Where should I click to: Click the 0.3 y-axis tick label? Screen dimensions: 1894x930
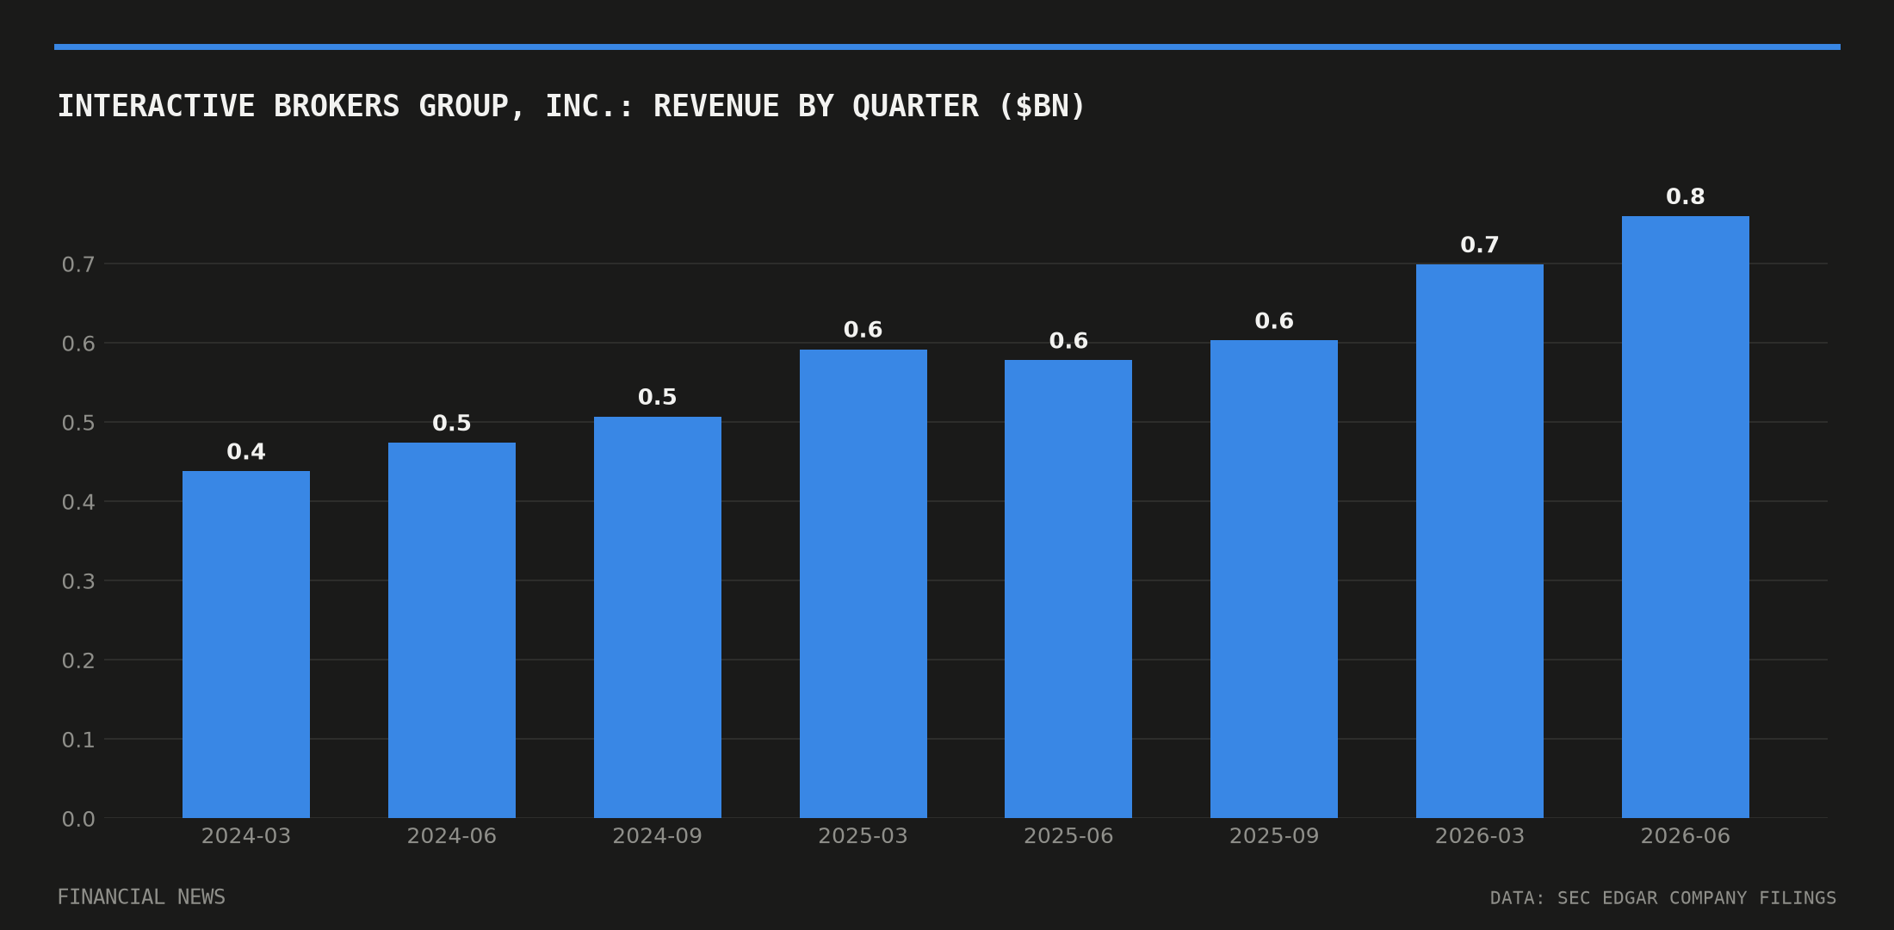(x=78, y=581)
